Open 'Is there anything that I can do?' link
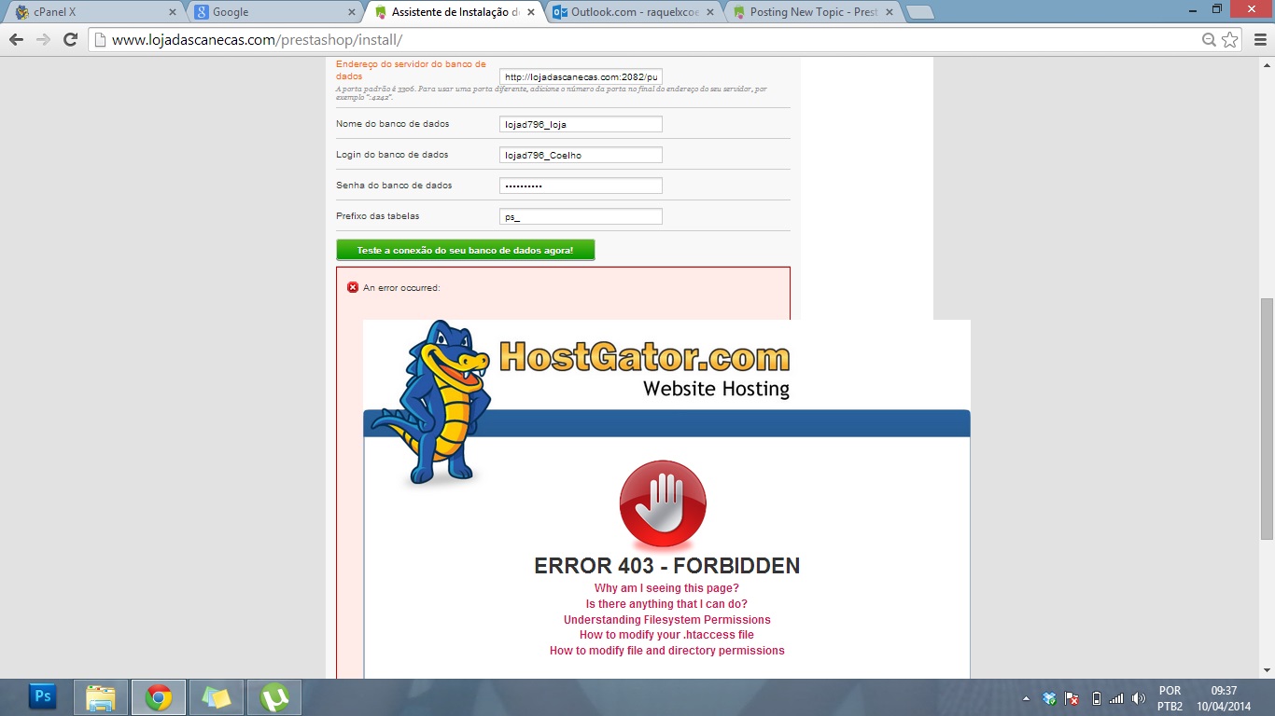 point(666,604)
